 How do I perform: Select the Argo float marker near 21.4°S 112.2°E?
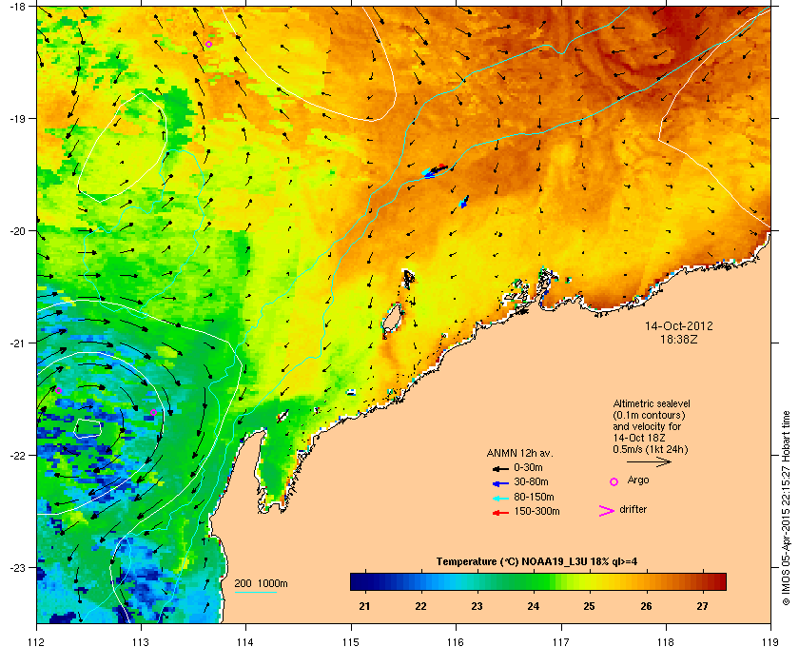pos(59,390)
